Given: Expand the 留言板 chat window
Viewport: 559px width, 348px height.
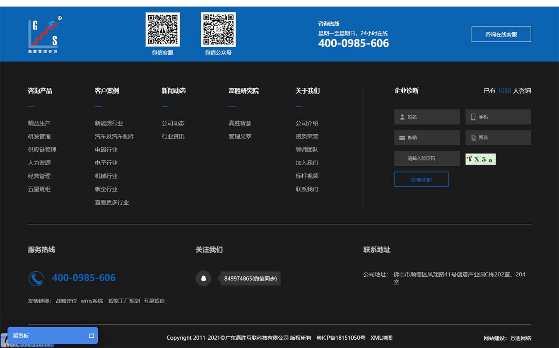Looking at the screenshot, I should click(x=92, y=336).
